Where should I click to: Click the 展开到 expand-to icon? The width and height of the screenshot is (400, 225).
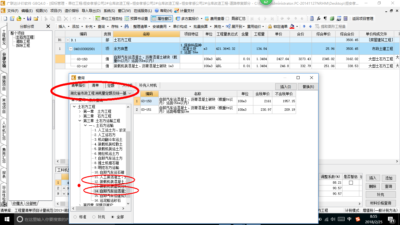pos(228,26)
